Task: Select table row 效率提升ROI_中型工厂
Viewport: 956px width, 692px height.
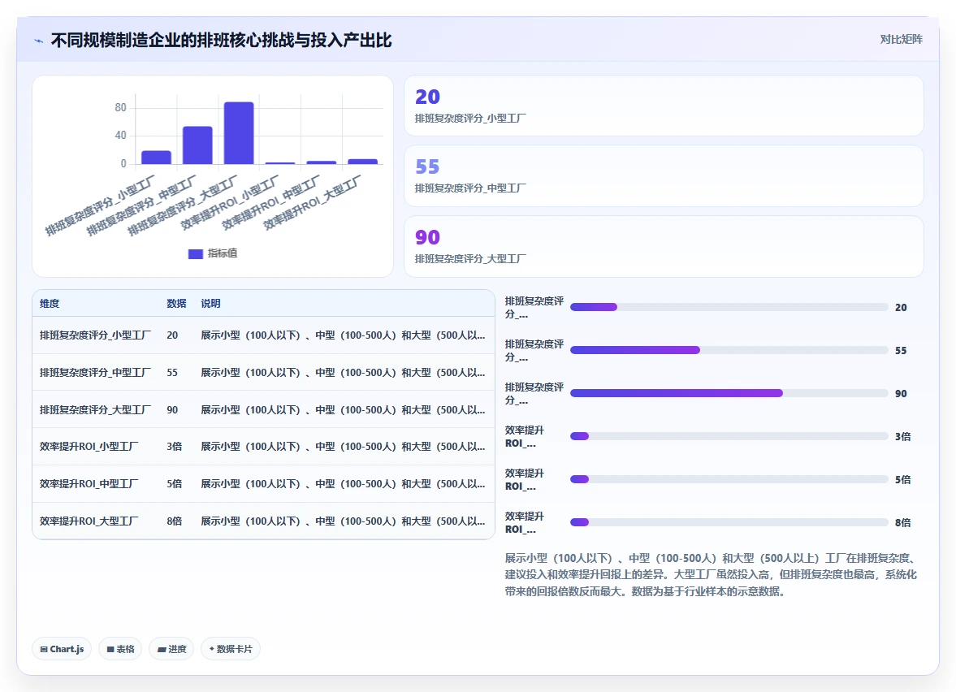Action: [x=263, y=484]
